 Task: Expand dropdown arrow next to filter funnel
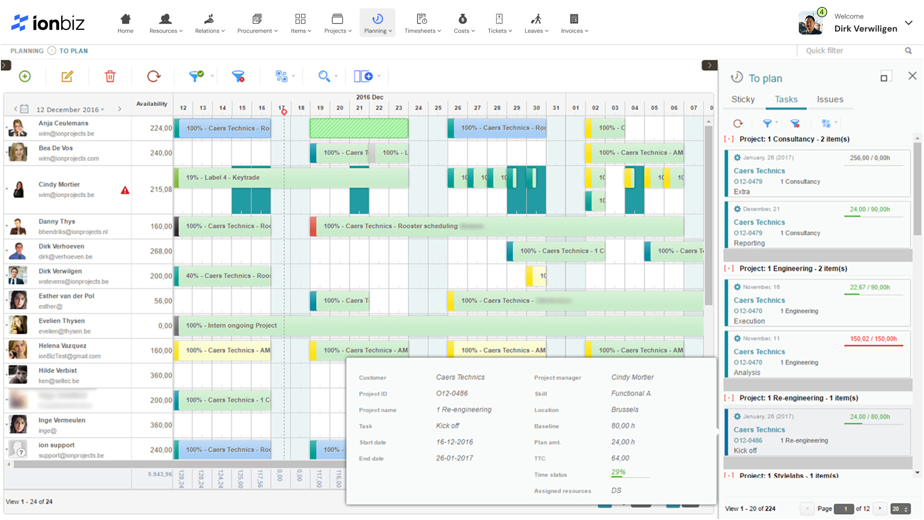[x=212, y=76]
